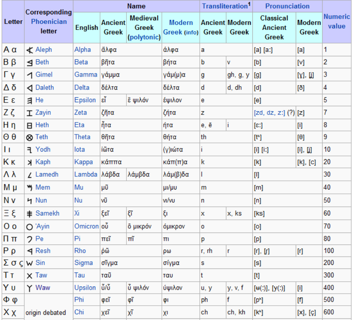Open the Aleph link
This screenshot has height=320, width=352.
tap(43, 49)
